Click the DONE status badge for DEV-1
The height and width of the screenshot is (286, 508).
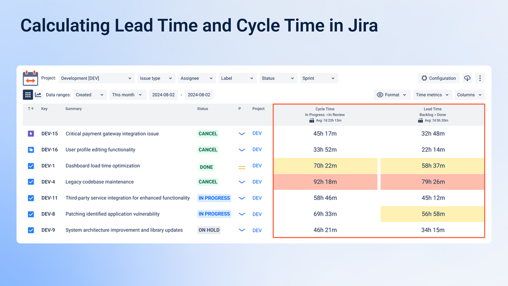point(206,167)
